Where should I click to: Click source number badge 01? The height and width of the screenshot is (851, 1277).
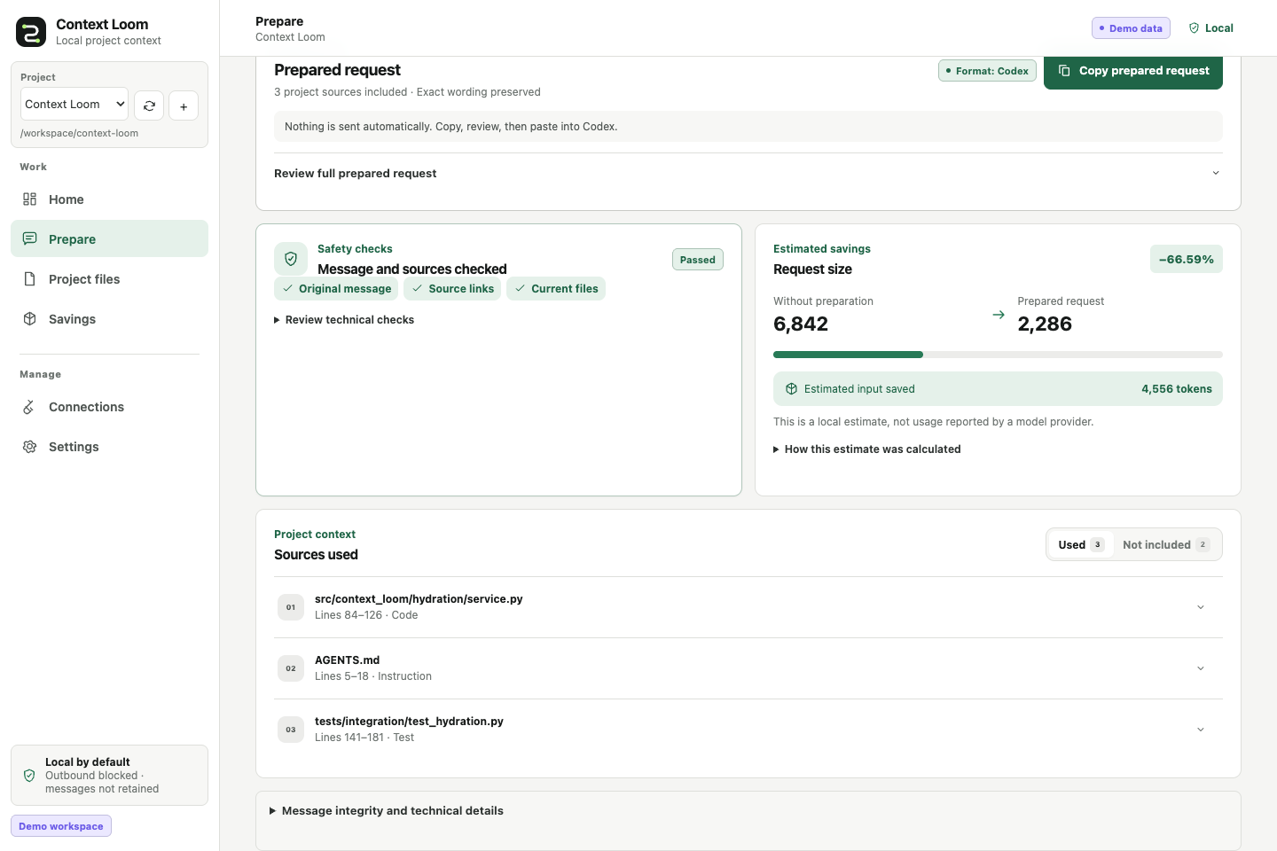291,607
